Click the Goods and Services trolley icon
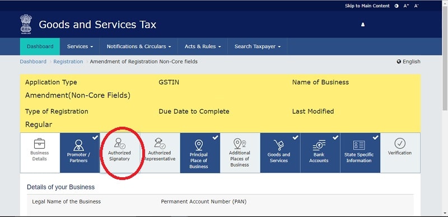Viewport: 448px width, 217px height. (279, 145)
